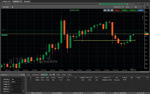
Task: Sort by the Symbol column header
Action: coord(37,78)
